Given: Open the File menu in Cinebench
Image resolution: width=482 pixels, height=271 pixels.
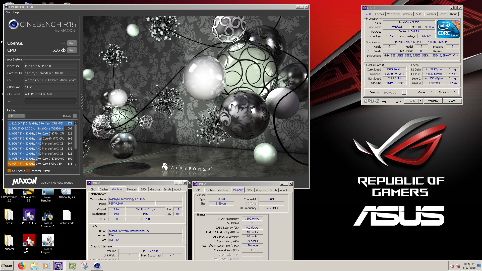Looking at the screenshot, I should point(8,12).
